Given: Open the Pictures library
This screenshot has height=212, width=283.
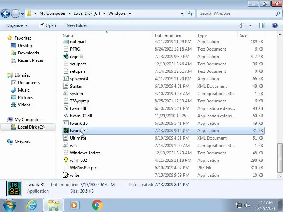Looking at the screenshot, I should [x=25, y=98].
